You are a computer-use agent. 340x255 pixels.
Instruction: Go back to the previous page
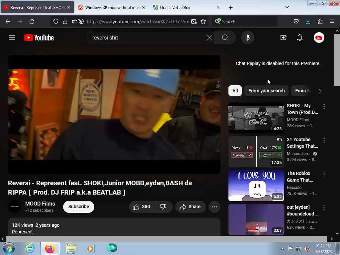pyautogui.click(x=8, y=22)
